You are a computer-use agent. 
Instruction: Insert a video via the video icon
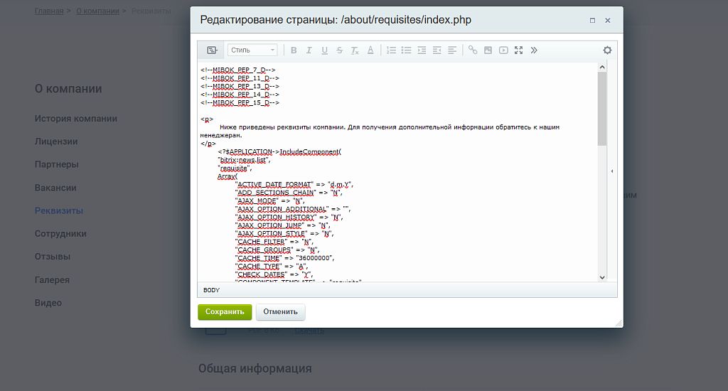[x=503, y=50]
